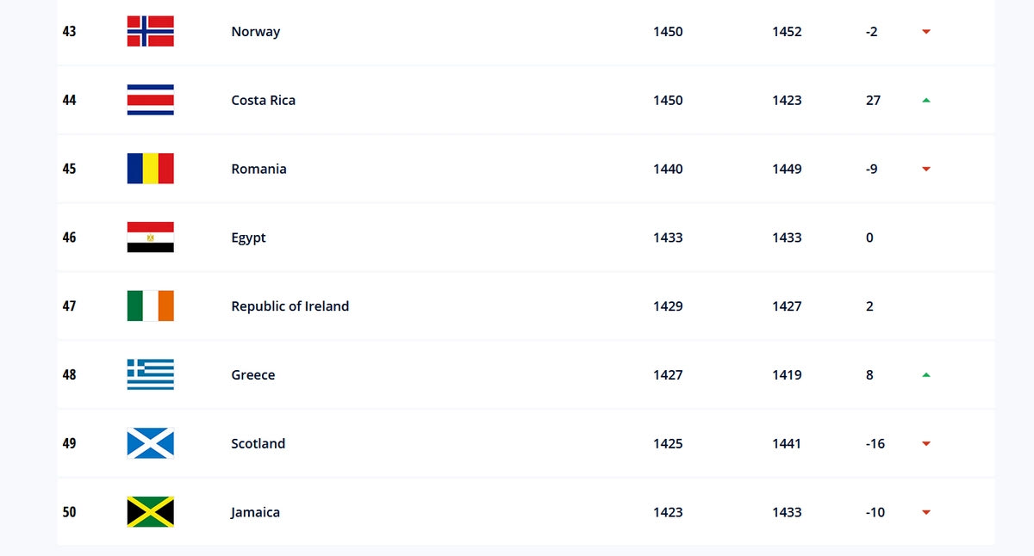The height and width of the screenshot is (556, 1034).
Task: Open the Norway team link
Action: (x=255, y=32)
